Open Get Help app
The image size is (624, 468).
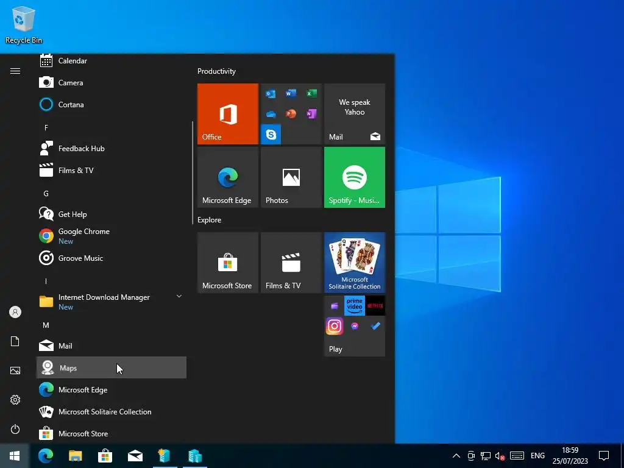click(112, 214)
